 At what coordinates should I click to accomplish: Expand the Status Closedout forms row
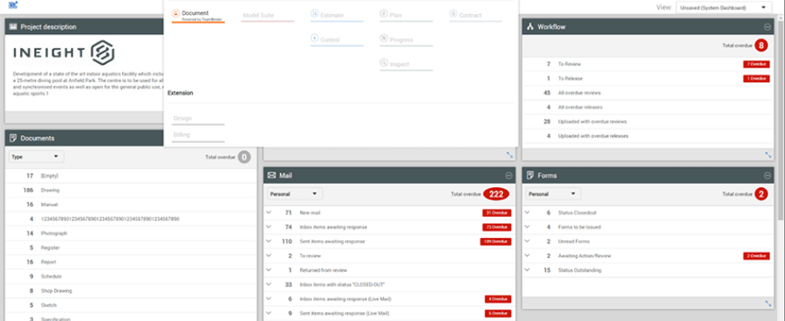[x=527, y=213]
